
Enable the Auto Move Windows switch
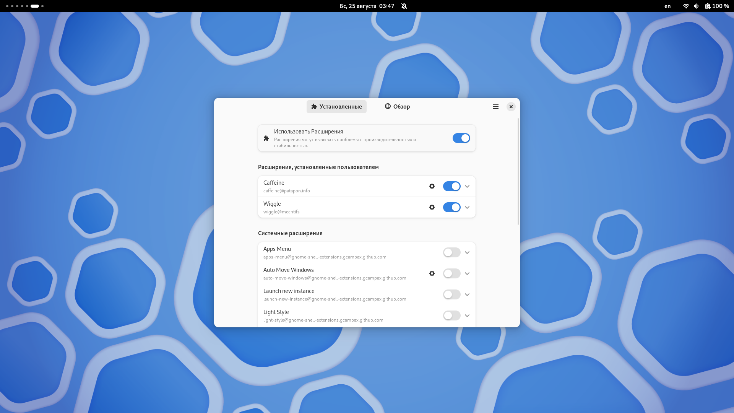pyautogui.click(x=452, y=273)
